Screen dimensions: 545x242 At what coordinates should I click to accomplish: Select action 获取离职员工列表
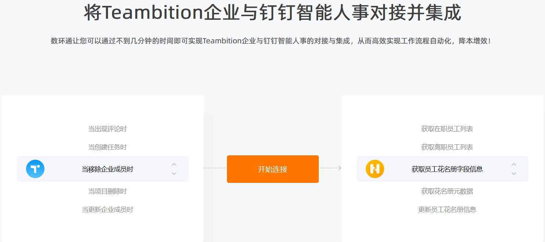point(447,147)
